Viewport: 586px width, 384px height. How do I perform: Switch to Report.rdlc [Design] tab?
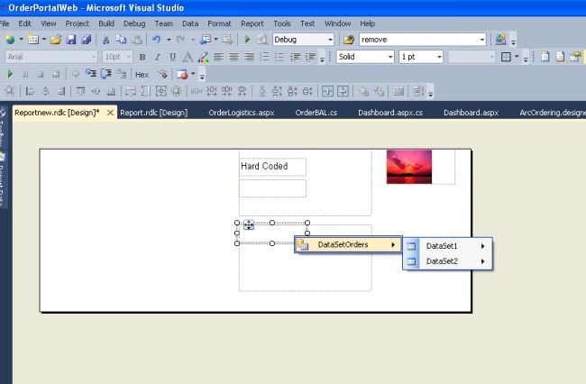(153, 113)
